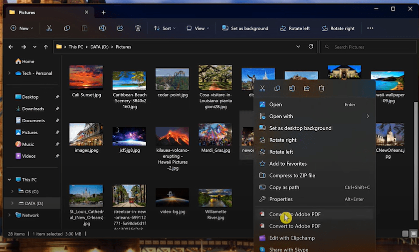Click Rotate left in the toolbar
This screenshot has width=419, height=252.
(x=295, y=28)
